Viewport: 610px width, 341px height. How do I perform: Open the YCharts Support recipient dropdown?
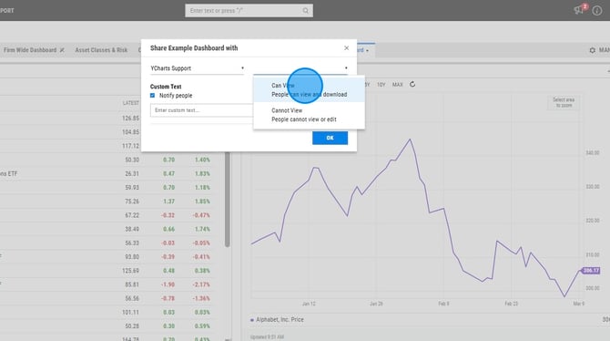click(x=197, y=68)
